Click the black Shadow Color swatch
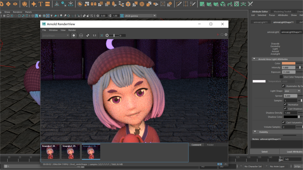 291,117
